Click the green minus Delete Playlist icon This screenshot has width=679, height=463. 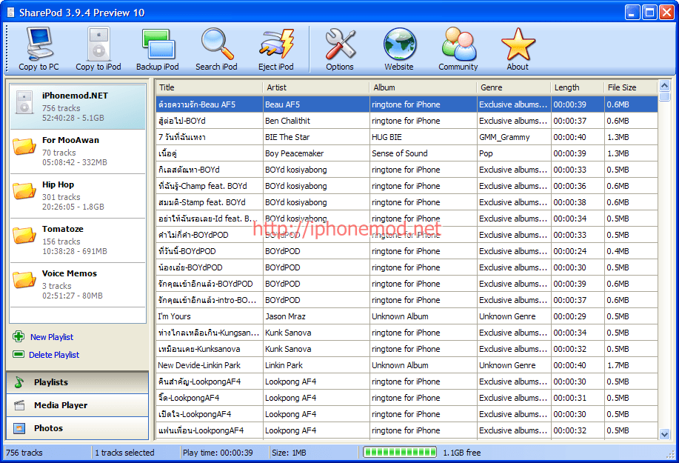pos(19,354)
